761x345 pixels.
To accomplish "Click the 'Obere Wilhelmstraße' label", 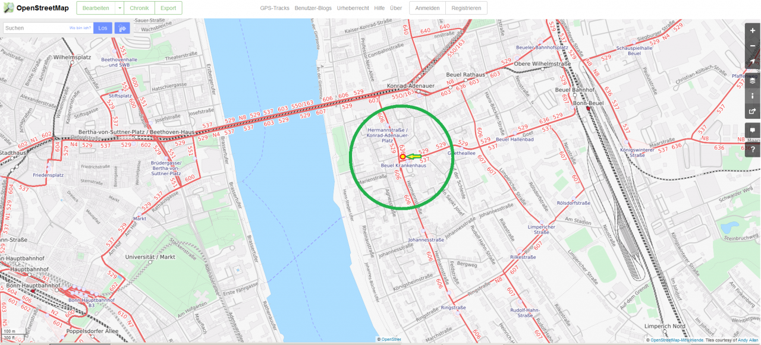I will [542, 64].
